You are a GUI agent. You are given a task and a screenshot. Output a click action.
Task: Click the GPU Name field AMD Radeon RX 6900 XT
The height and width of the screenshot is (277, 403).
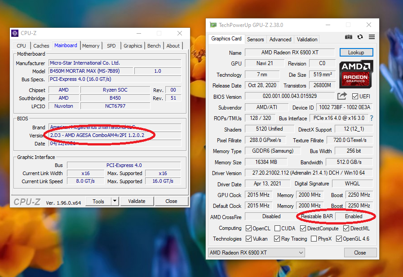(290, 53)
